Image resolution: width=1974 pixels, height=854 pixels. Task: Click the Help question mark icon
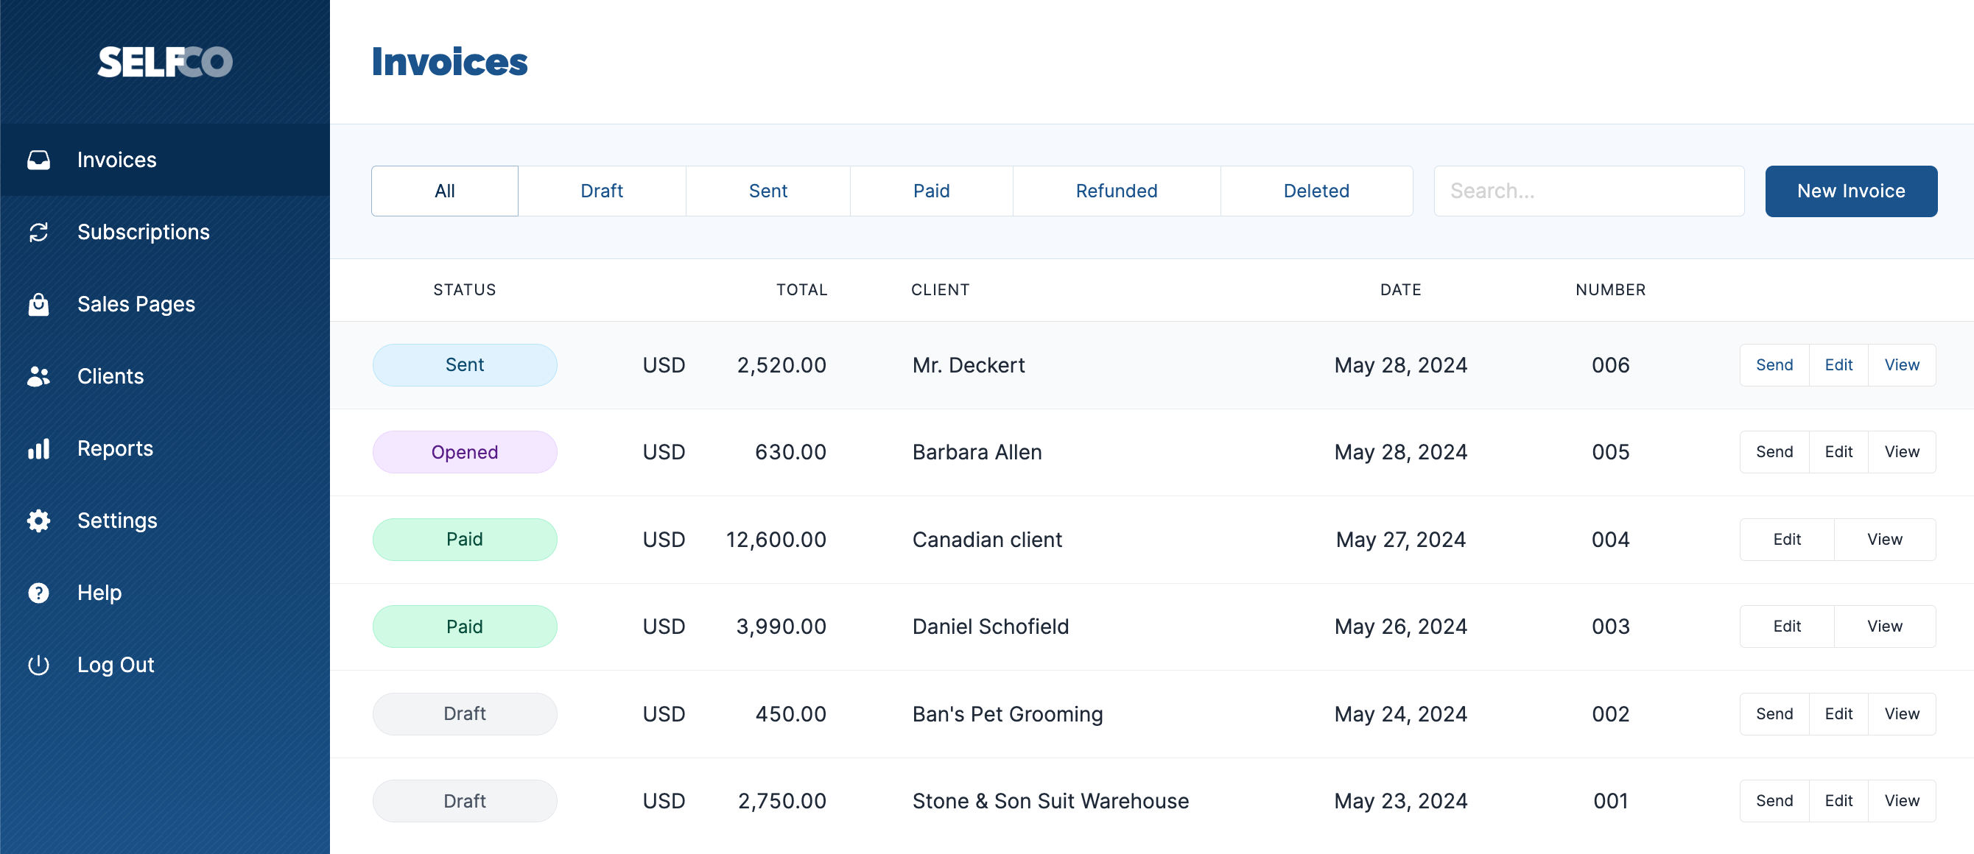[x=38, y=593]
